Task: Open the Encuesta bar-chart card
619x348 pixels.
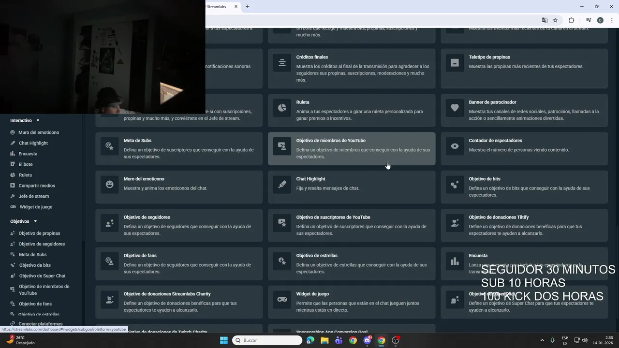Action: (x=524, y=263)
